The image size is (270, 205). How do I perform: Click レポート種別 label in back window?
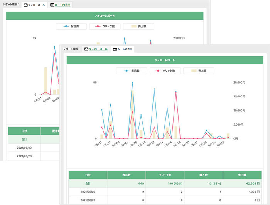(x=11, y=5)
